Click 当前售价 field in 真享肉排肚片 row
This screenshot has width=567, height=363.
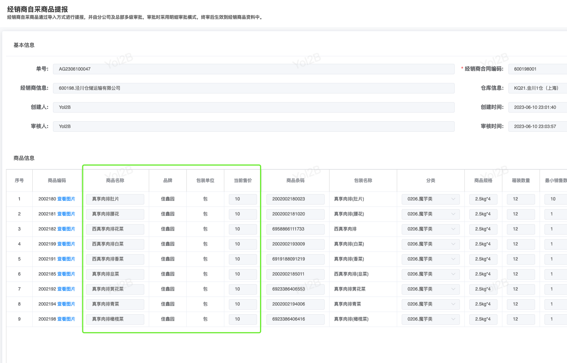click(243, 199)
